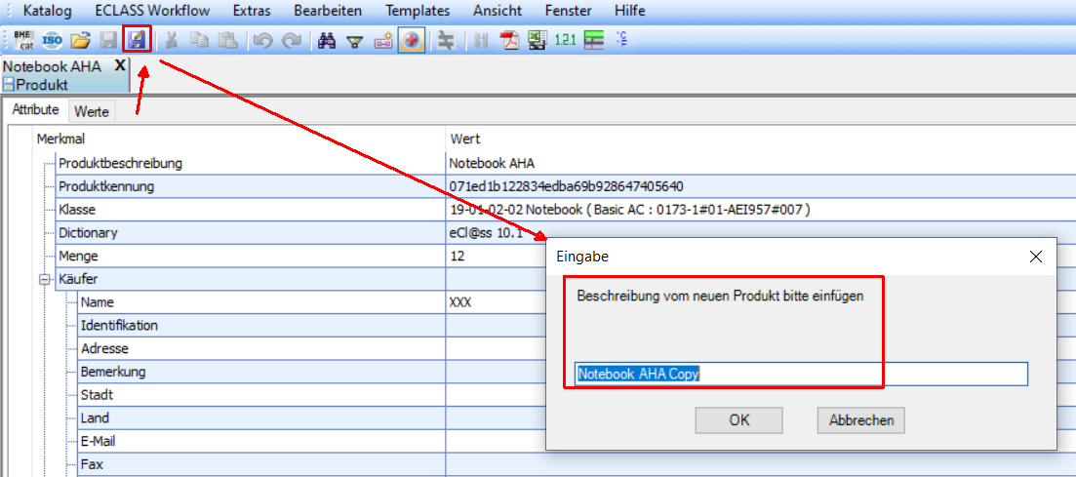Export to Excel using the toolbar icon

tap(537, 40)
